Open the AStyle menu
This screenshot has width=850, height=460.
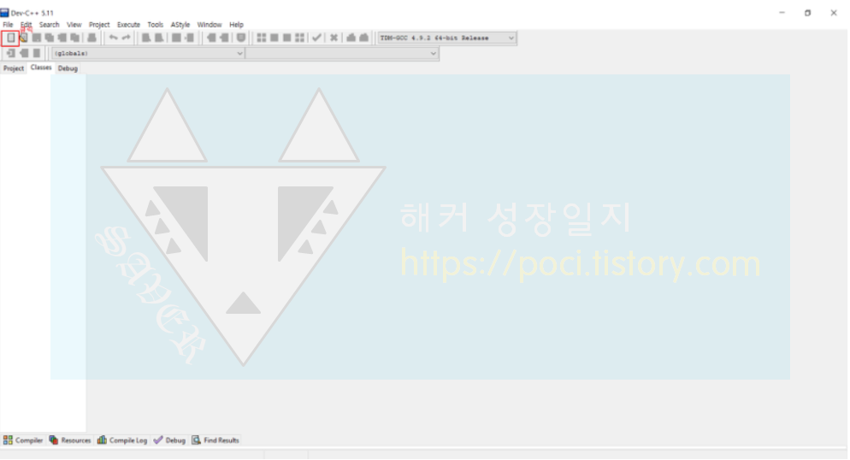pos(180,25)
